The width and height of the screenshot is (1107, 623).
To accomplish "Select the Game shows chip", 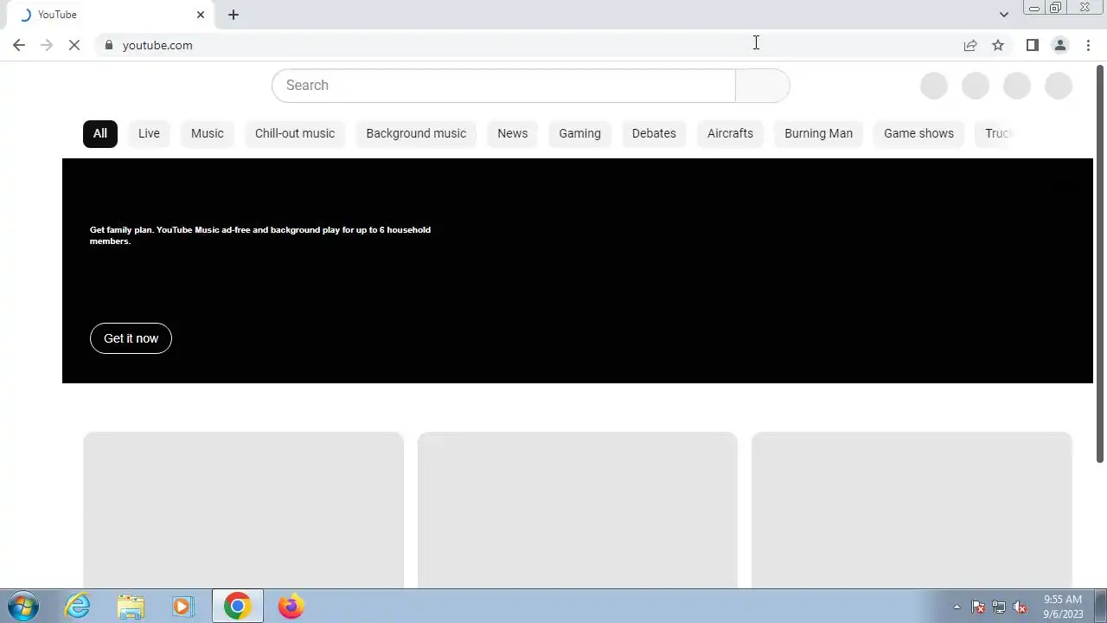I will coord(918,133).
